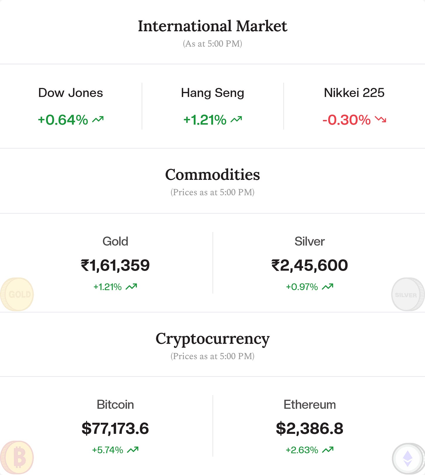Click the gold coin icon
The image size is (425, 475).
tap(17, 294)
